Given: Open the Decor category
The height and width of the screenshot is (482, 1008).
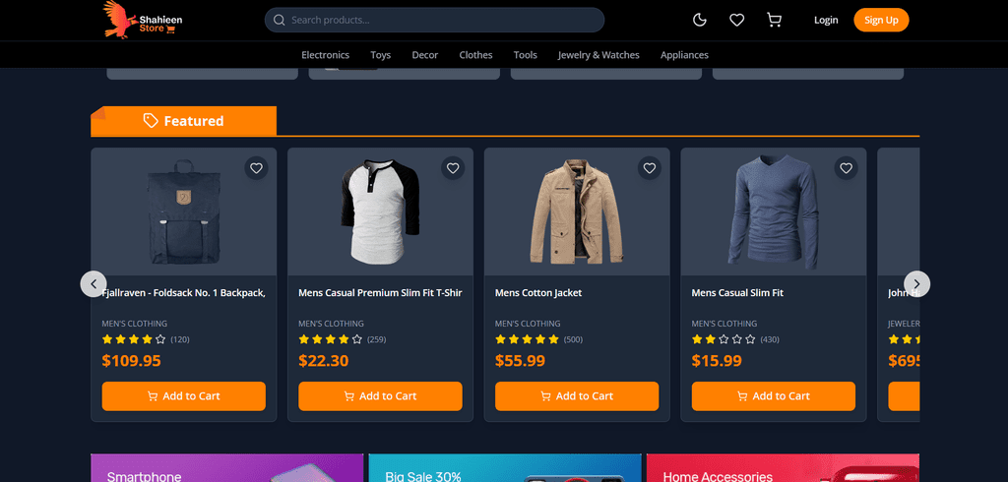Looking at the screenshot, I should (x=425, y=55).
